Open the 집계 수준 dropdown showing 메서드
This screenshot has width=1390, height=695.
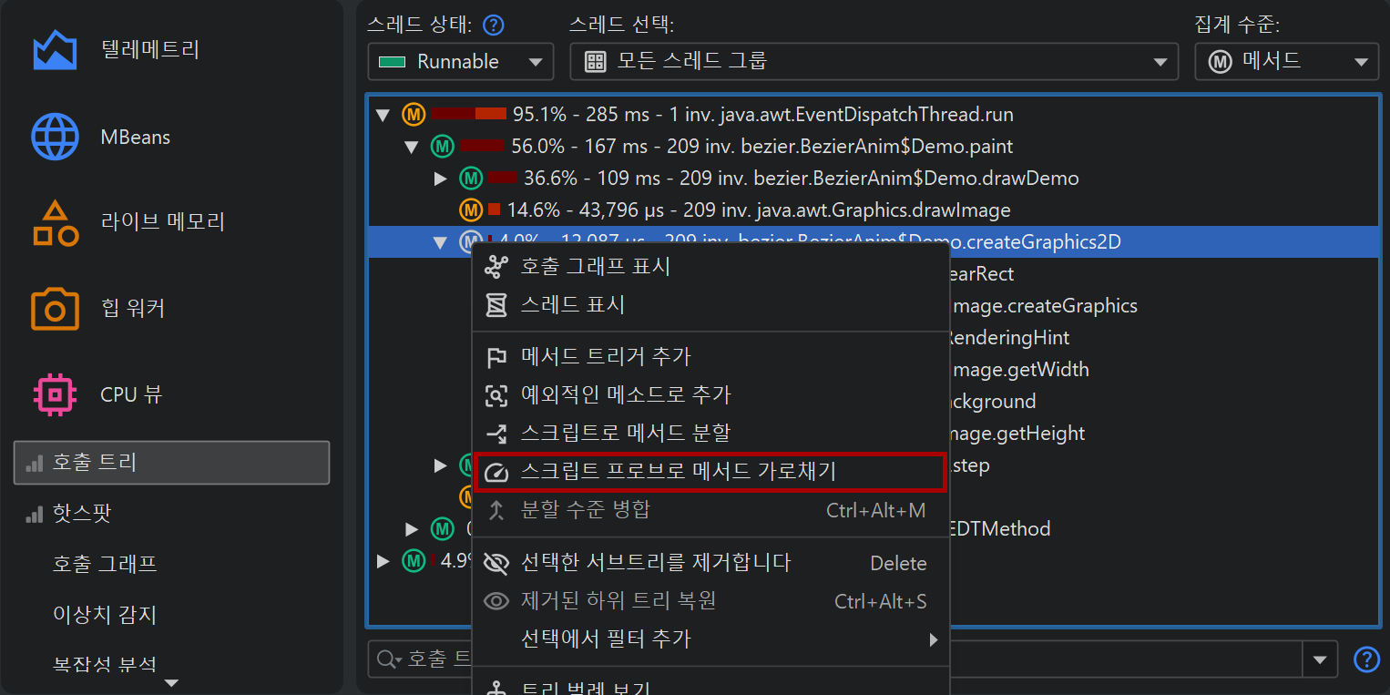tap(1286, 62)
